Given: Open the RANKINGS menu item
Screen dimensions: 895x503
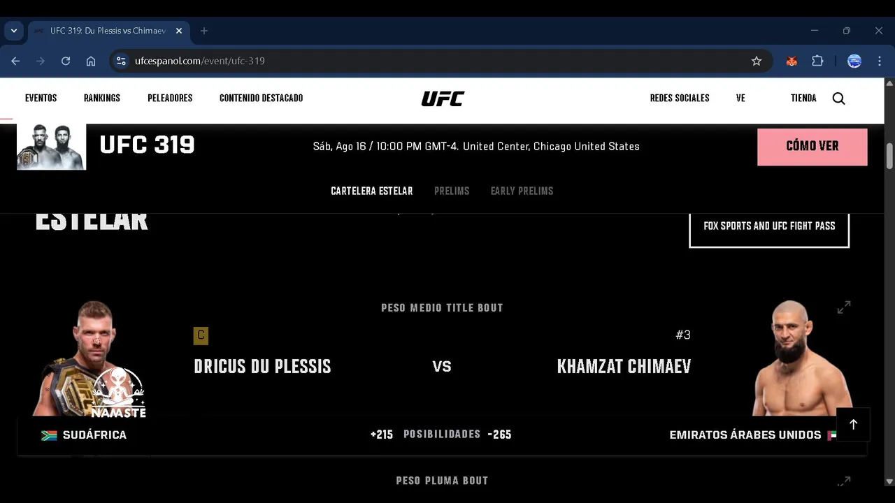Looking at the screenshot, I should 102,99.
